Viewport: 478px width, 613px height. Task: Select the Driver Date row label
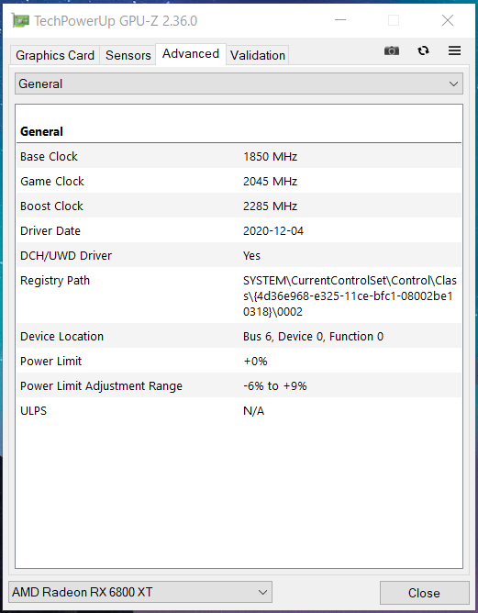(x=50, y=231)
